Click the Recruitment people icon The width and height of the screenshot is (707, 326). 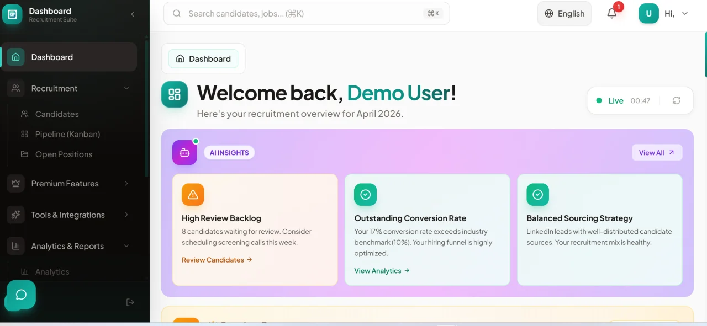pyautogui.click(x=15, y=88)
